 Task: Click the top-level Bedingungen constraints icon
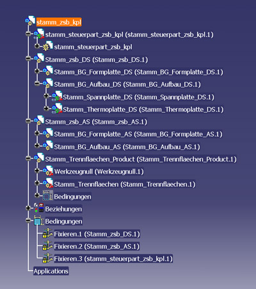pyautogui.click(x=39, y=220)
